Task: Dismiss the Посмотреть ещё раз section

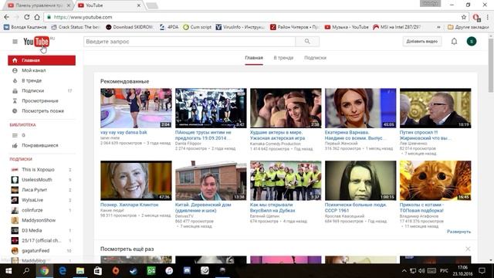Action: pos(468,249)
